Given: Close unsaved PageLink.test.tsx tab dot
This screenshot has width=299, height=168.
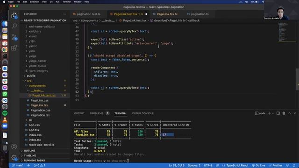Looking at the screenshot, I should (x=146, y=14).
